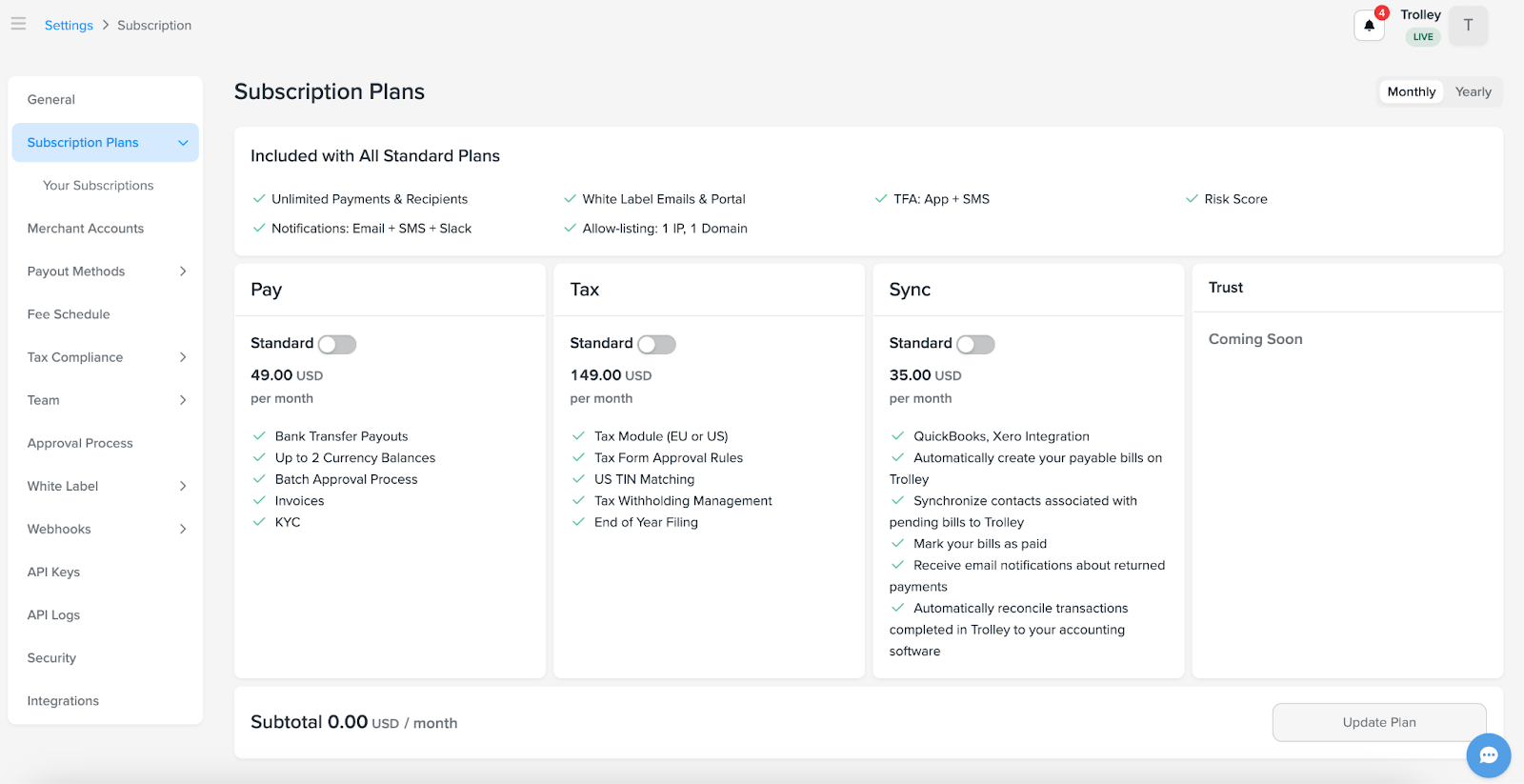1524x784 pixels.
Task: Open the API Keys settings page
Action: [x=53, y=572]
